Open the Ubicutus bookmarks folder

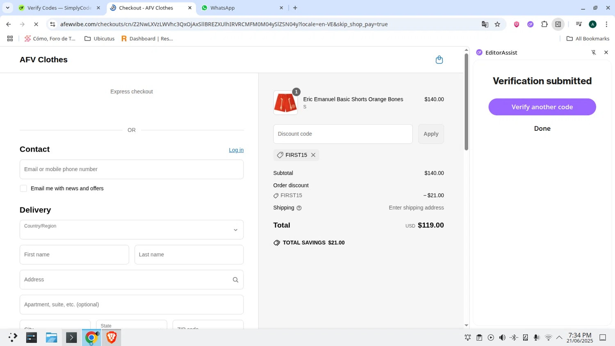click(99, 39)
